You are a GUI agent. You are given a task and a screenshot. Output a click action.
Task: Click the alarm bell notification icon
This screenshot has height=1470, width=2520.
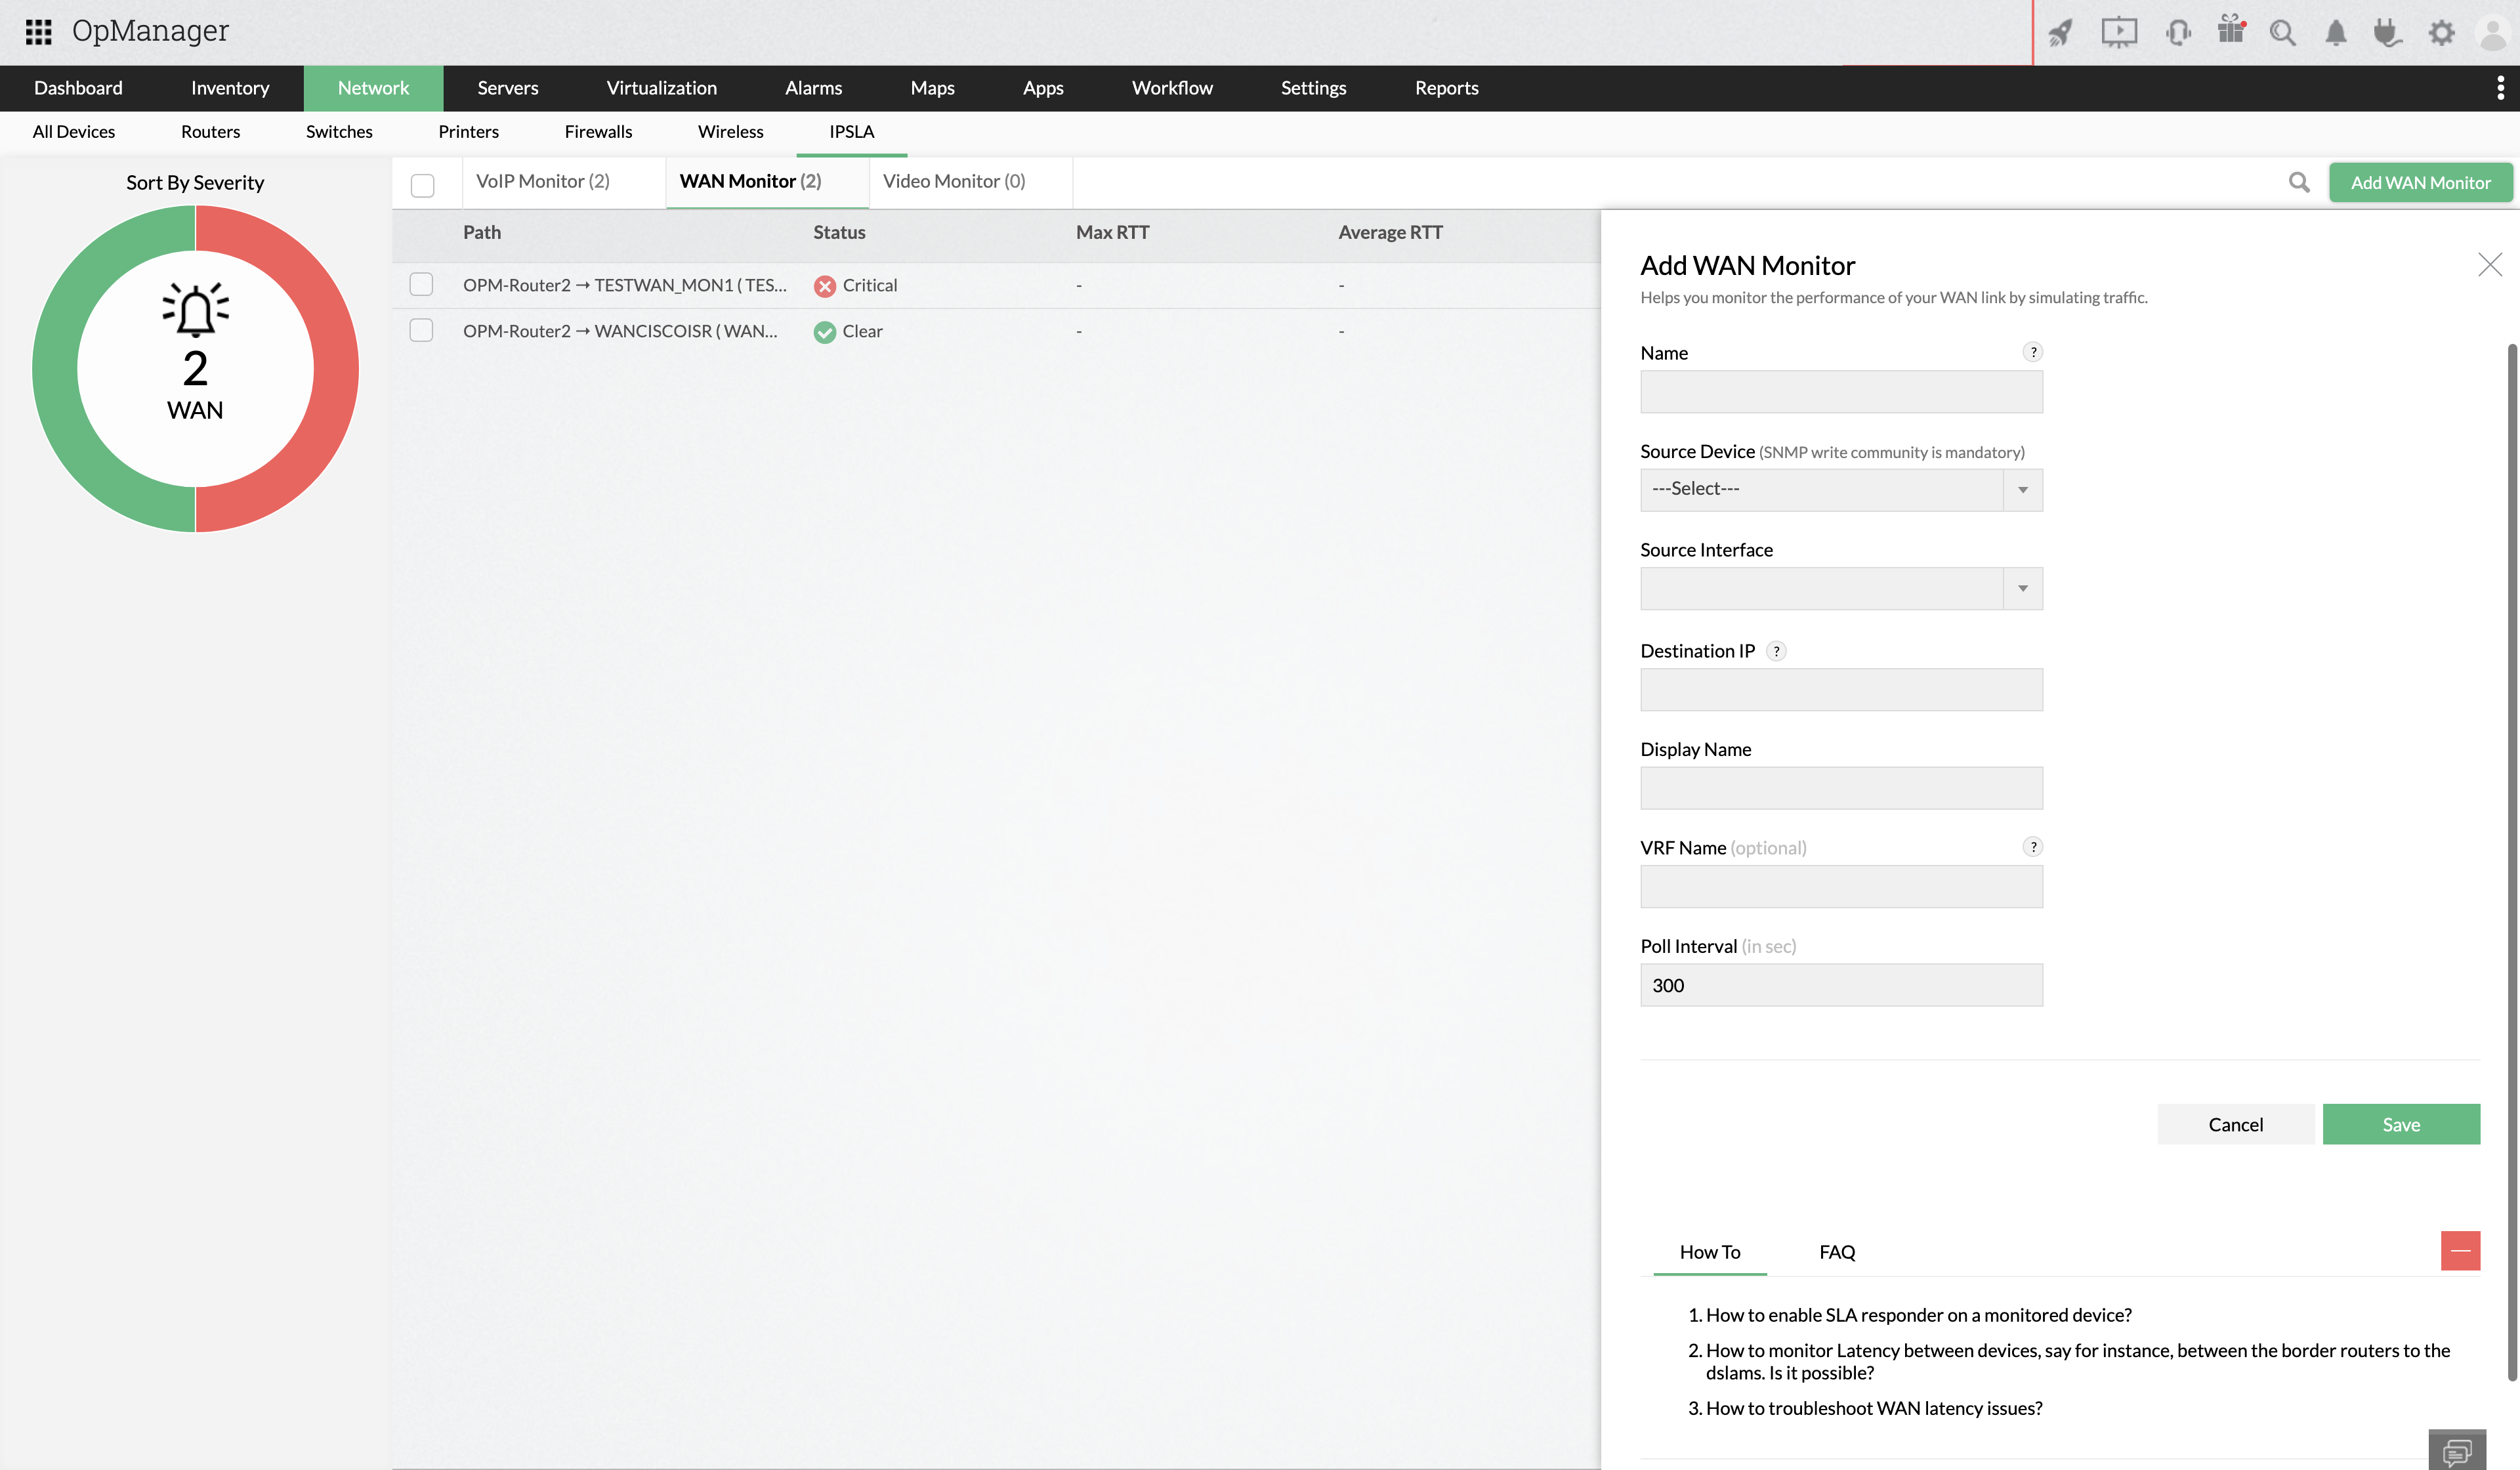click(2334, 31)
